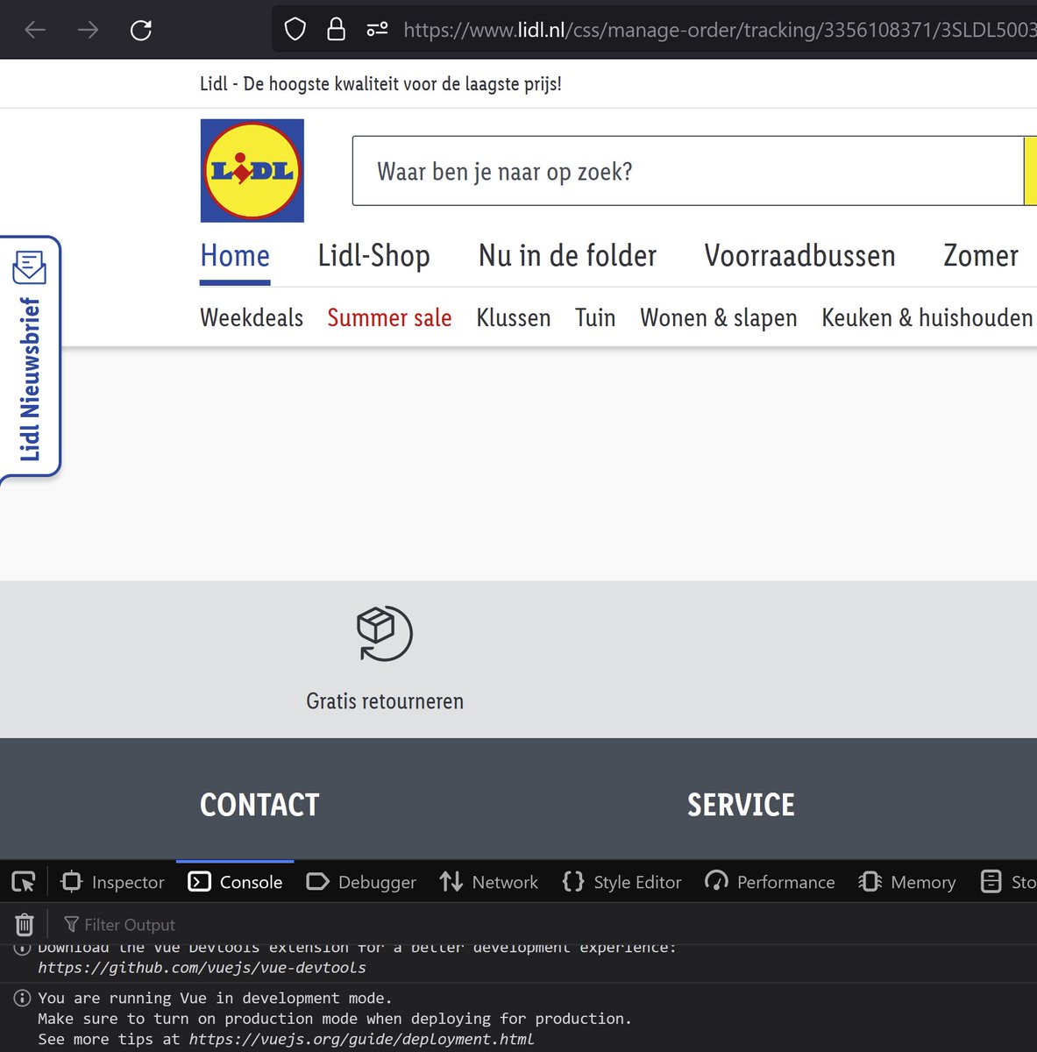This screenshot has width=1037, height=1052.
Task: Open the Keuken & huishouden category link
Action: (x=927, y=317)
